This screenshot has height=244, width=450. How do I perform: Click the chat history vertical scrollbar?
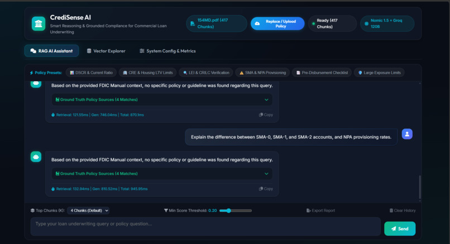(x=420, y=187)
